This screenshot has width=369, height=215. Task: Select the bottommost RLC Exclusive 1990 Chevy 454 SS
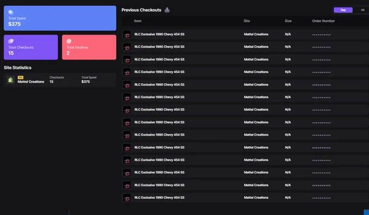(160, 198)
